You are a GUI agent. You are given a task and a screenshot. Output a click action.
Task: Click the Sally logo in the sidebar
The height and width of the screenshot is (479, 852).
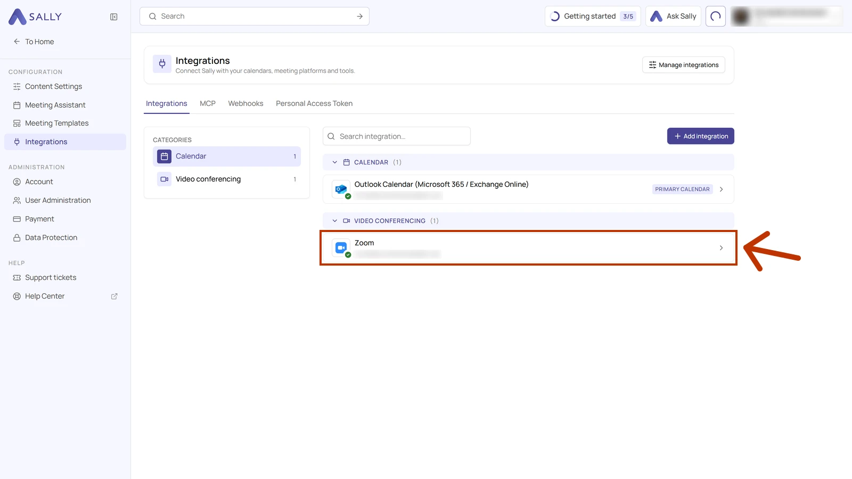35,16
